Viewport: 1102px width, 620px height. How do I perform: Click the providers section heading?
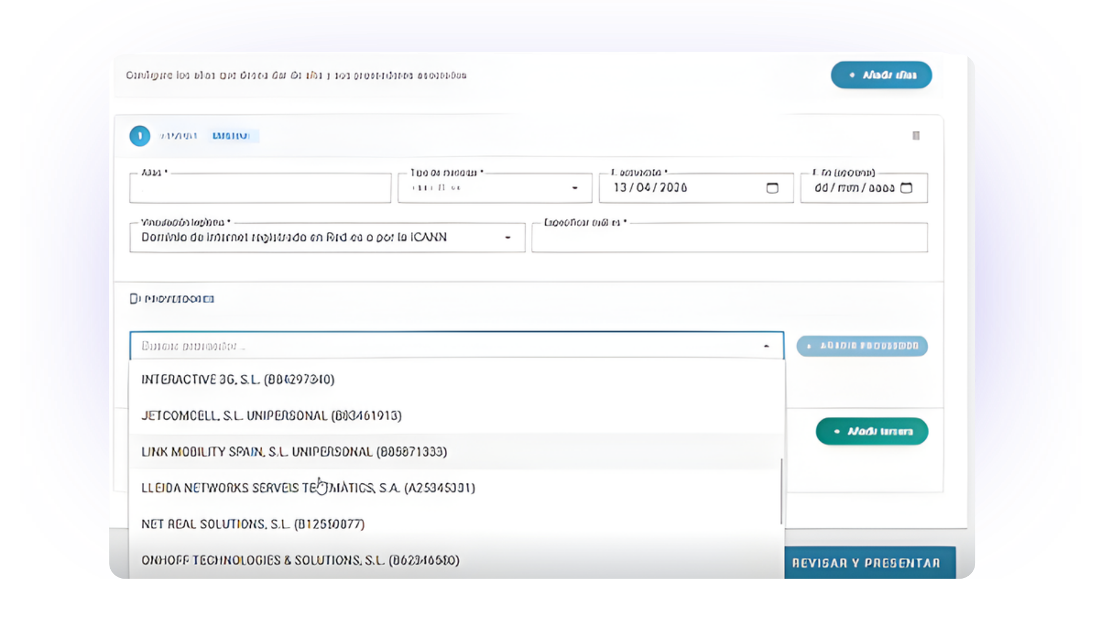pos(172,299)
